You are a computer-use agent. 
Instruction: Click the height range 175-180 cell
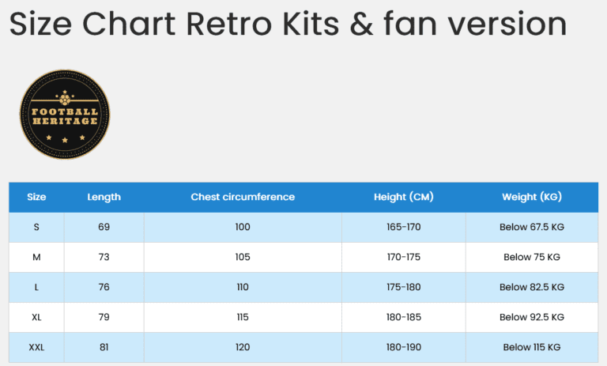403,287
